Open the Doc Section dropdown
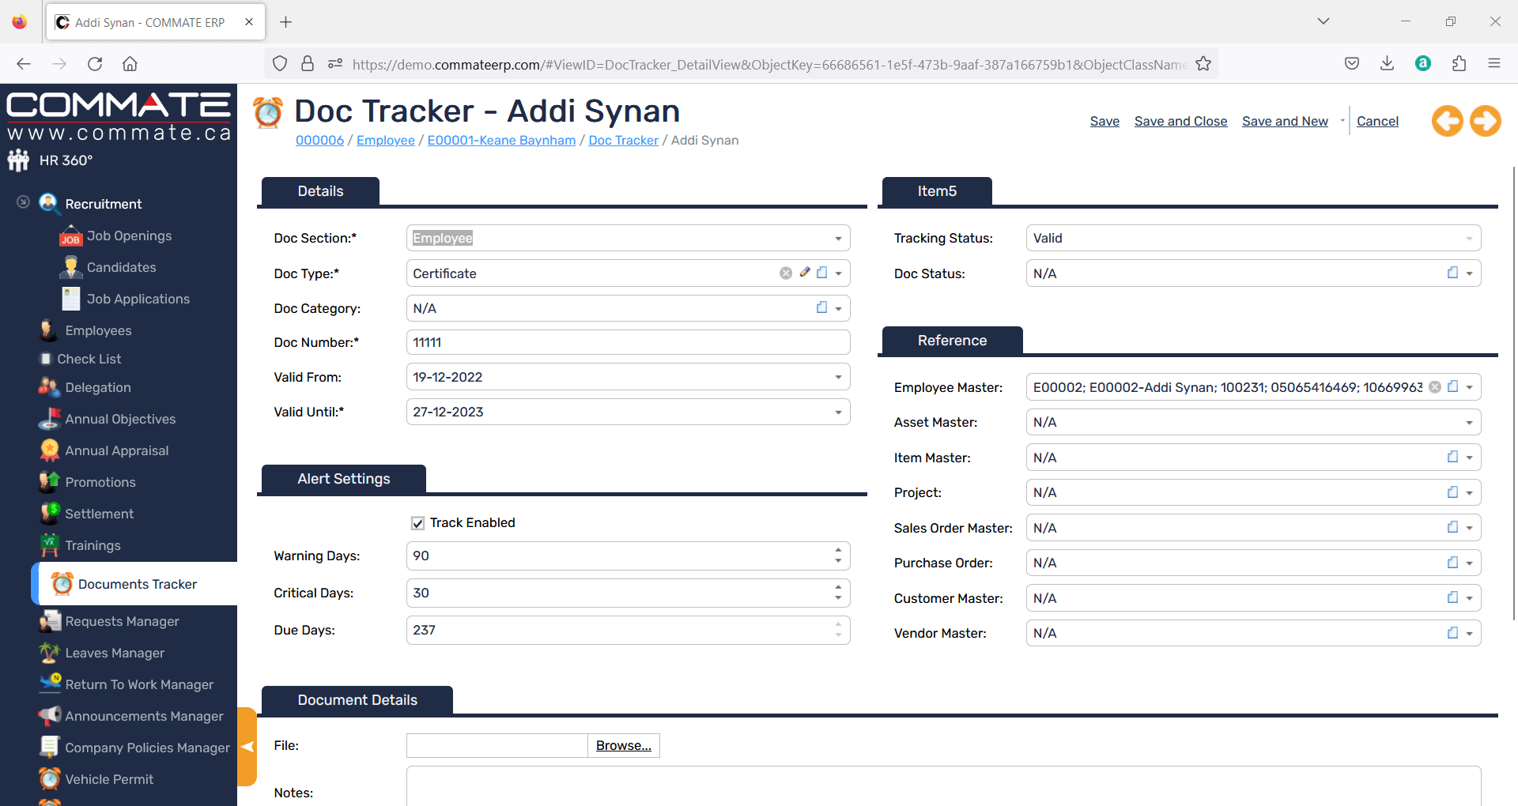1518x806 pixels. tap(838, 239)
